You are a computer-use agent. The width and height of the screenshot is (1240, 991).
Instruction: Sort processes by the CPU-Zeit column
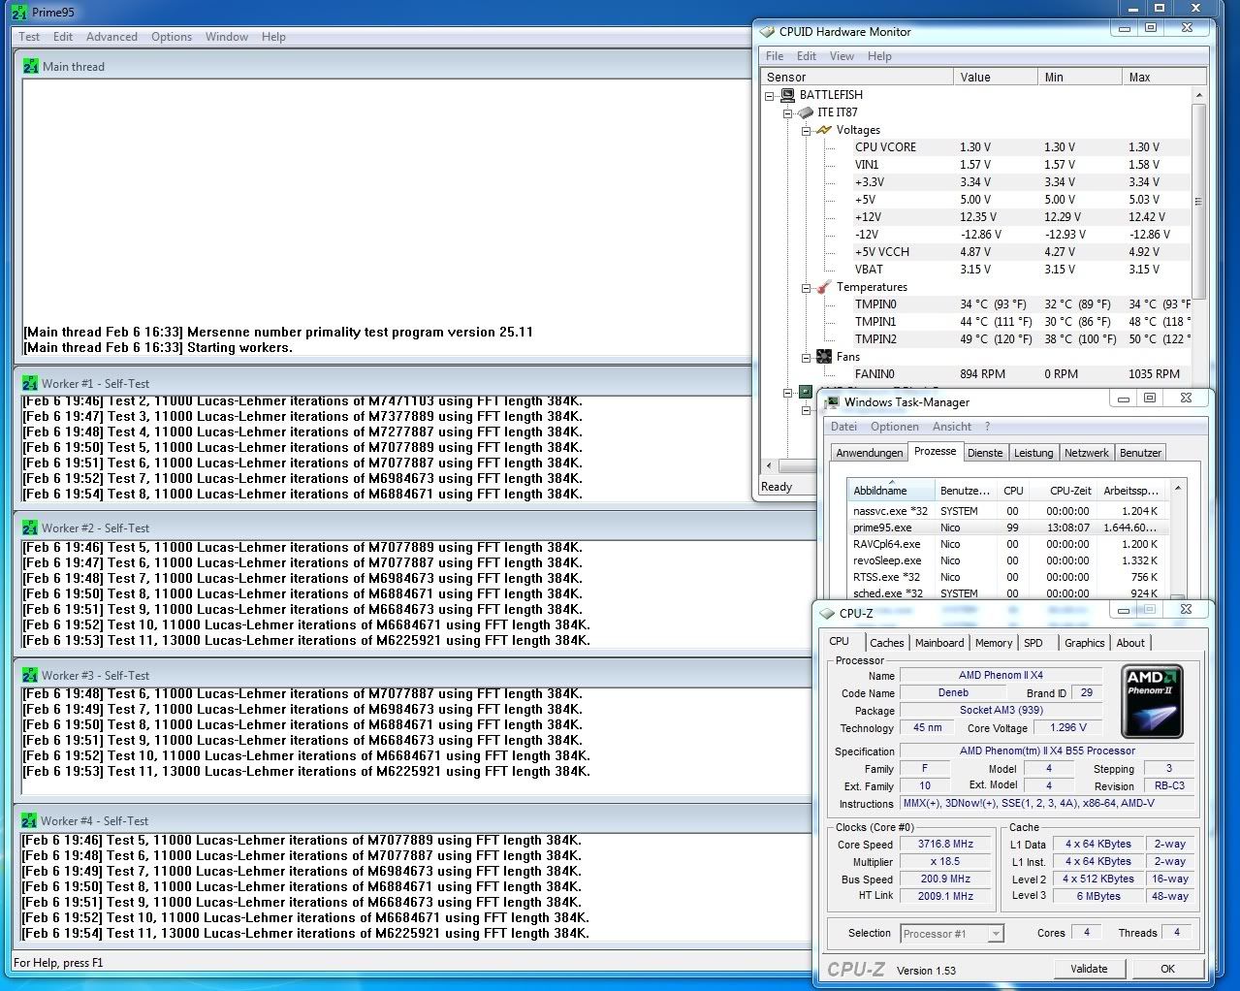point(1065,491)
